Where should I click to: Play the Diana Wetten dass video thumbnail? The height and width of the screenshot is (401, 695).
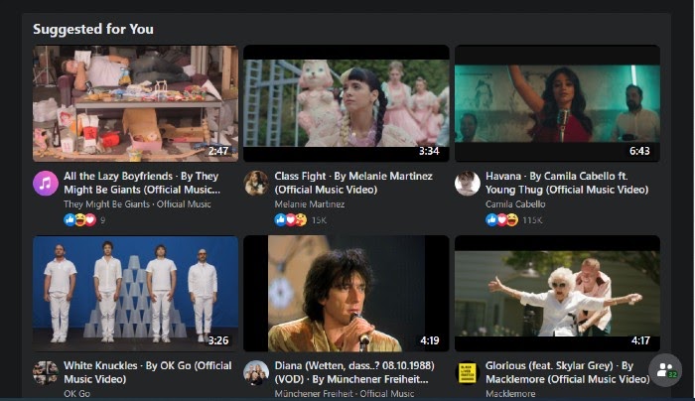point(347,294)
